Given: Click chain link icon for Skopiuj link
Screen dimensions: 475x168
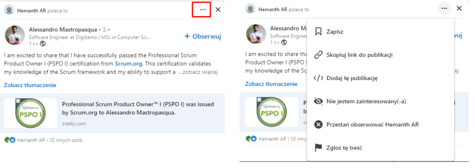Looking at the screenshot, I should (x=318, y=55).
